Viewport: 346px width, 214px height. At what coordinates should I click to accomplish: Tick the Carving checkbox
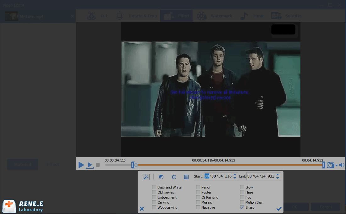pyautogui.click(x=154, y=202)
